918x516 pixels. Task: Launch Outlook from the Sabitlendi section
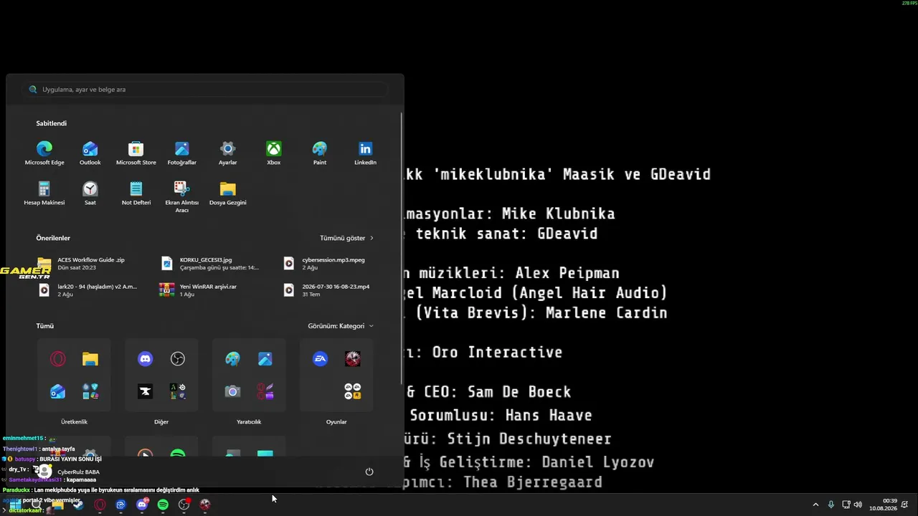click(90, 153)
